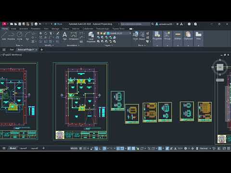This screenshot has height=173, width=231.
Task: Toggle the drawing grid display in status bar
Action: pyautogui.click(x=80, y=148)
